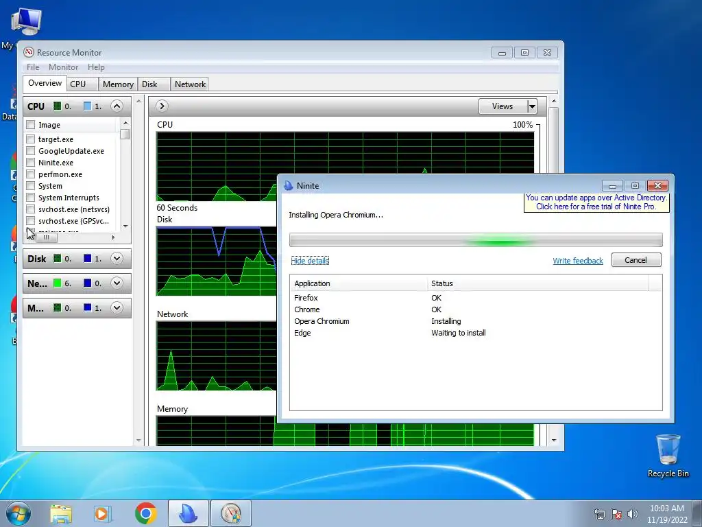Image resolution: width=702 pixels, height=527 pixels.
Task: Collapse the graphs pane arrow button
Action: point(162,106)
